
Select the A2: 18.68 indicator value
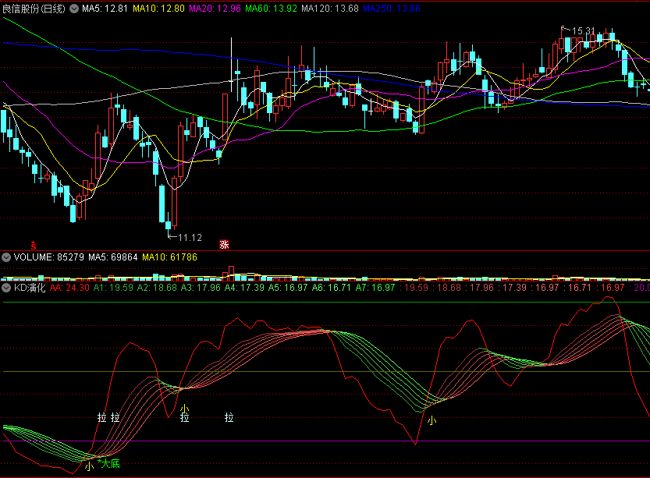(157, 288)
